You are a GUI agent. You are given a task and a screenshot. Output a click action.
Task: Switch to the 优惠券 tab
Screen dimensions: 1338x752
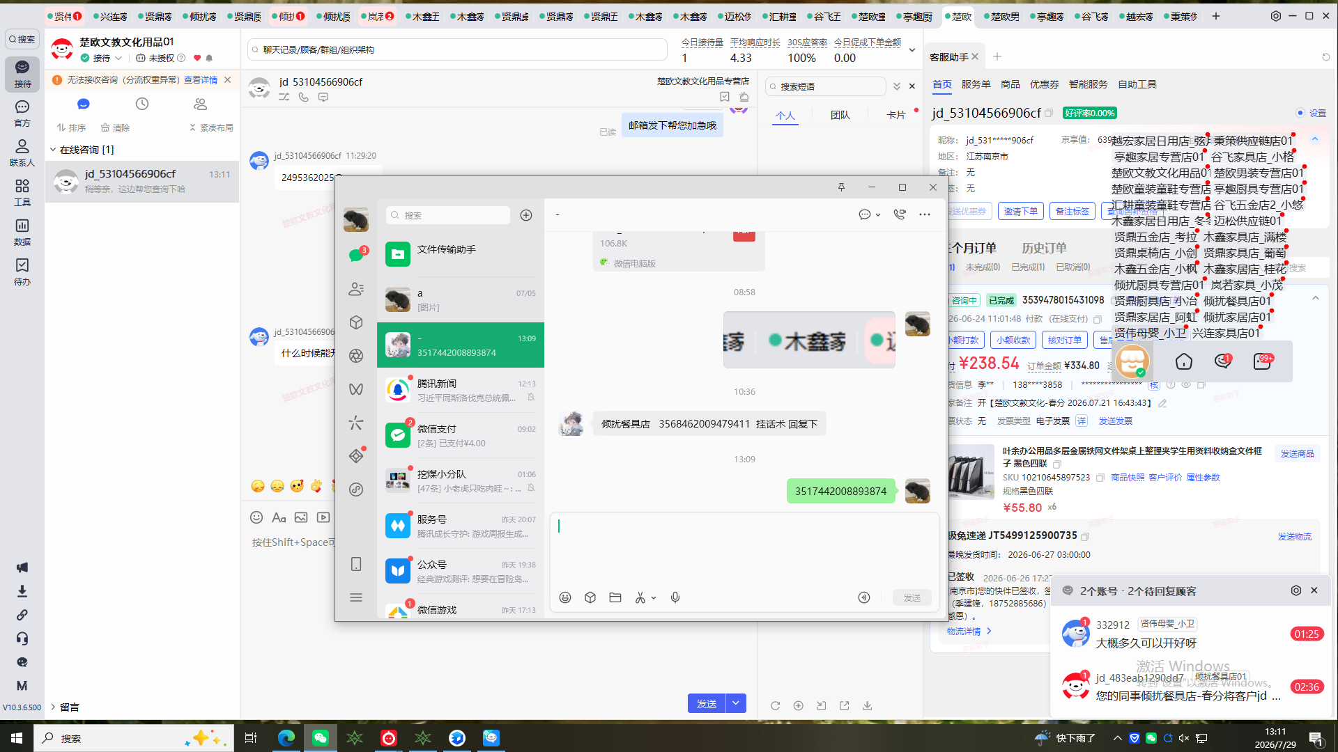(x=1044, y=84)
